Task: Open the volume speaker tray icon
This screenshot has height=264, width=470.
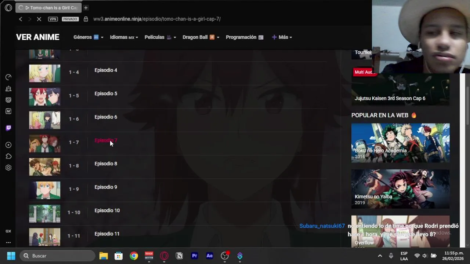Action: (425, 256)
